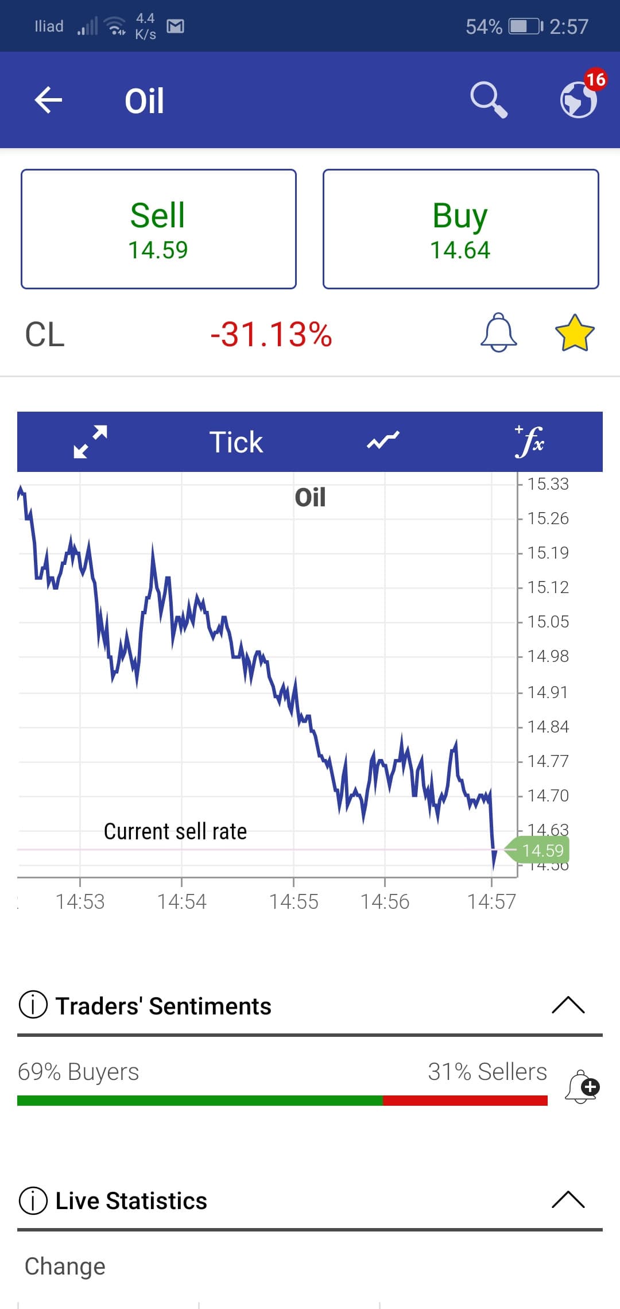The height and width of the screenshot is (1309, 620).
Task: Click the green buyers sentiment bar
Action: (200, 1101)
